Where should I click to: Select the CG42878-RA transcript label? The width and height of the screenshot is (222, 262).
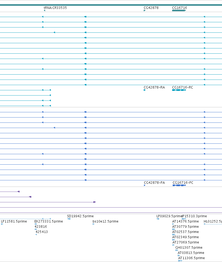coord(154,87)
